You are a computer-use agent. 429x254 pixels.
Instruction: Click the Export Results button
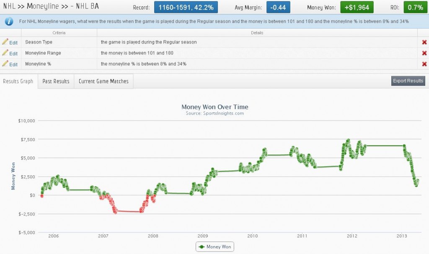pyautogui.click(x=408, y=81)
